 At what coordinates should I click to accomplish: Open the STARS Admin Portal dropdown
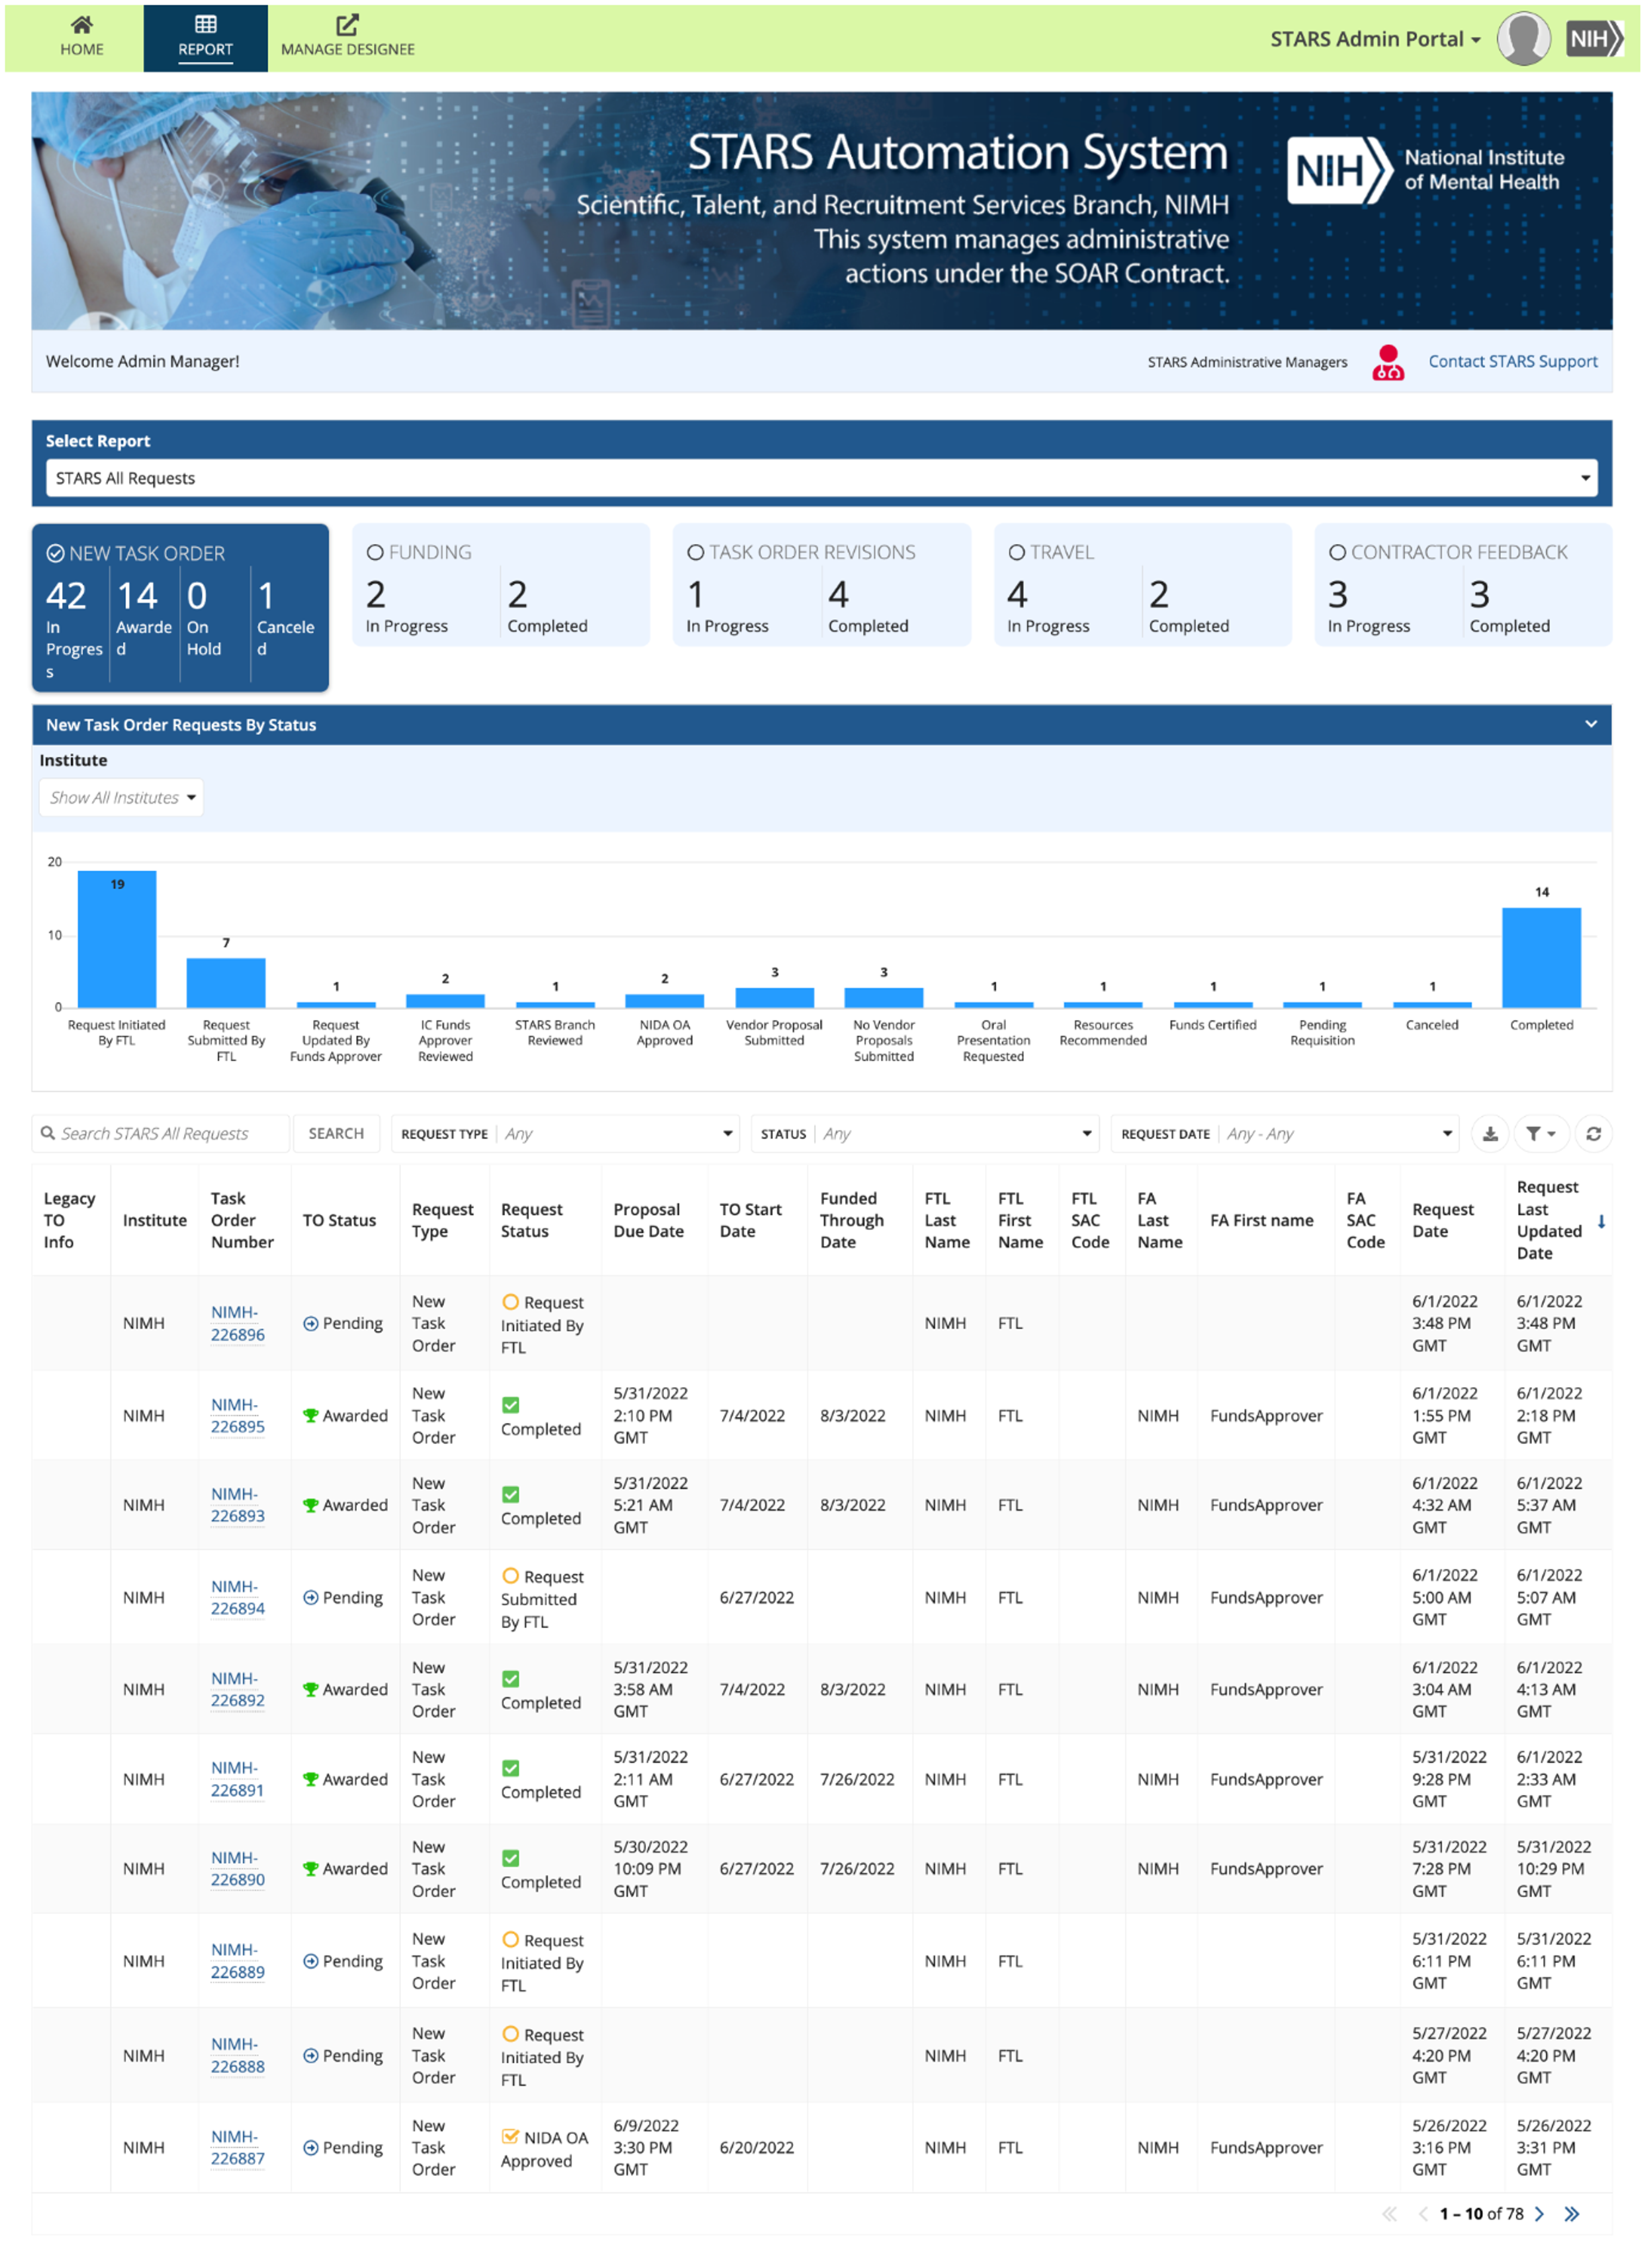tap(1375, 39)
